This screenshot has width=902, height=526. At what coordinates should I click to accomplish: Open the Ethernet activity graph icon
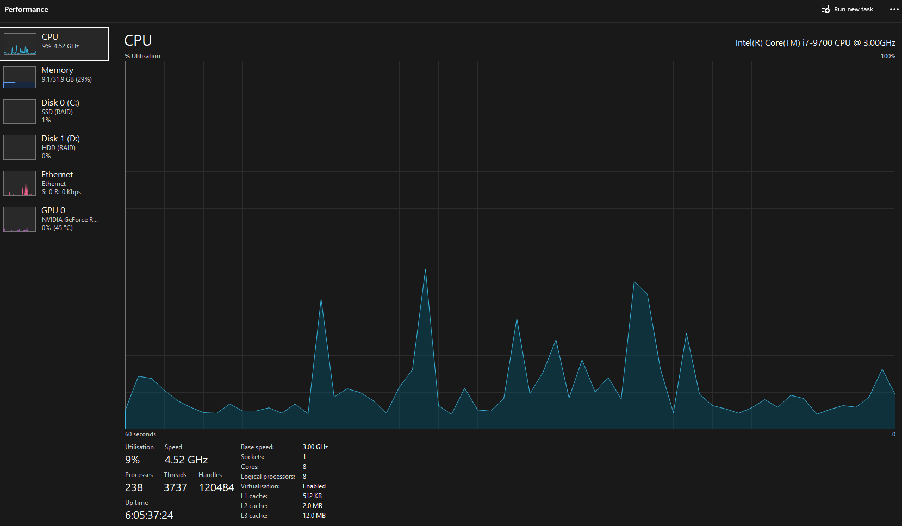tap(20, 183)
